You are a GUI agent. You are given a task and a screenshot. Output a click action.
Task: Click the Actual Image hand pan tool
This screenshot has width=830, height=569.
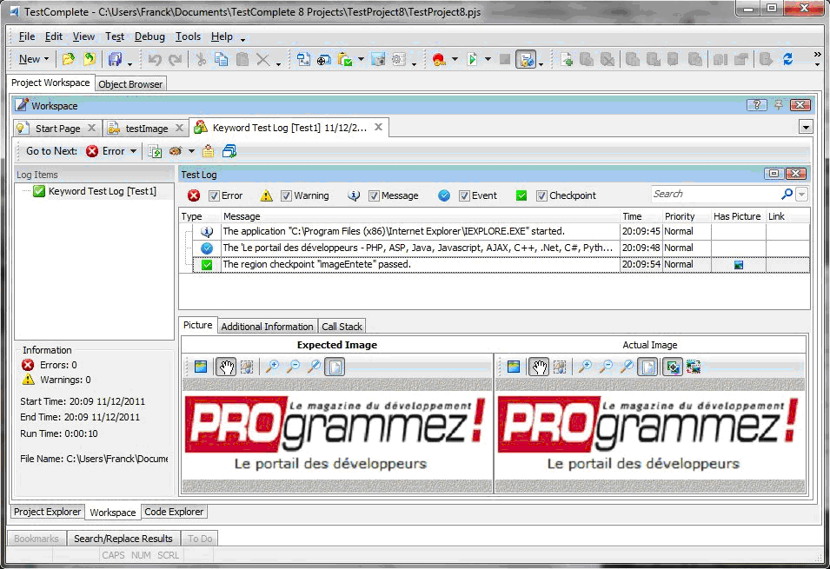click(539, 367)
